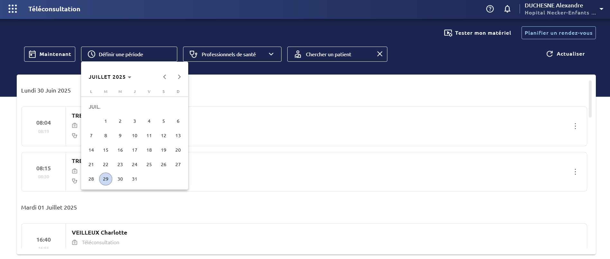Click the 08:15 appointment time
The width and height of the screenshot is (610, 259).
(x=43, y=168)
